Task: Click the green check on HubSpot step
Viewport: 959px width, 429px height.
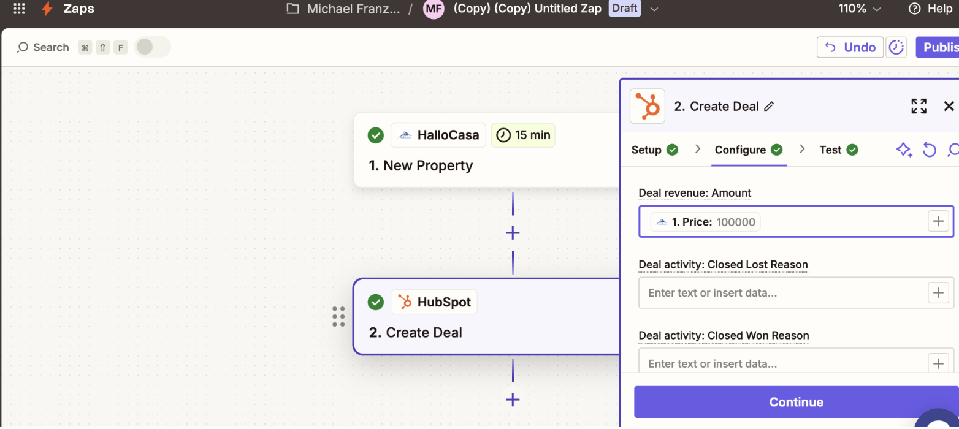Action: click(376, 302)
